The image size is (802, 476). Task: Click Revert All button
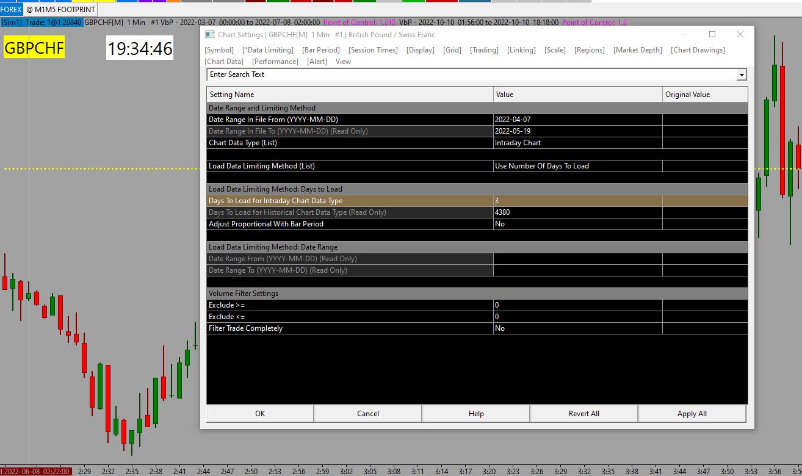tap(583, 414)
